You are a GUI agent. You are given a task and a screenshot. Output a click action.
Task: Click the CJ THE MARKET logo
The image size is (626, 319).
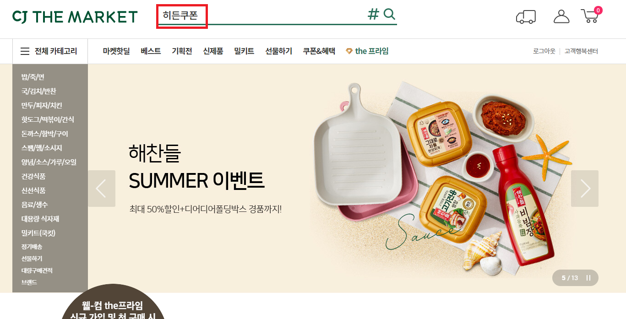point(75,17)
